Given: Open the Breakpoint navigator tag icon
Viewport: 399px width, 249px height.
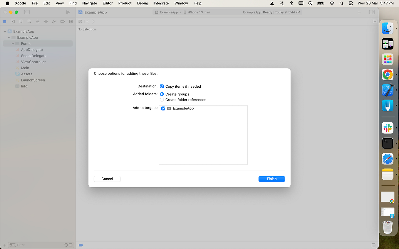Looking at the screenshot, I should pyautogui.click(x=62, y=21).
